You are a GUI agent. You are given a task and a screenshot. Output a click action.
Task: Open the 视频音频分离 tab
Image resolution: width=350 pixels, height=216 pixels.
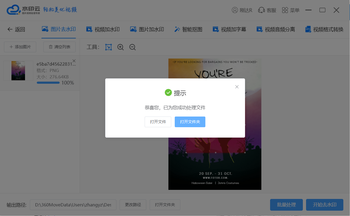276,29
